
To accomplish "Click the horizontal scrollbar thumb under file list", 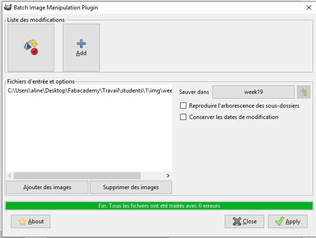I will coord(77,176).
